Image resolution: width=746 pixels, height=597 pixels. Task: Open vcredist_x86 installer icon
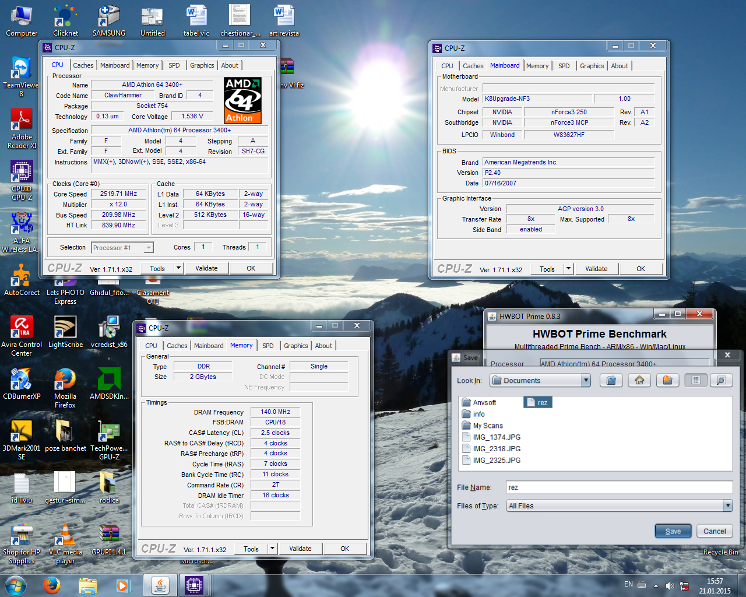click(109, 331)
